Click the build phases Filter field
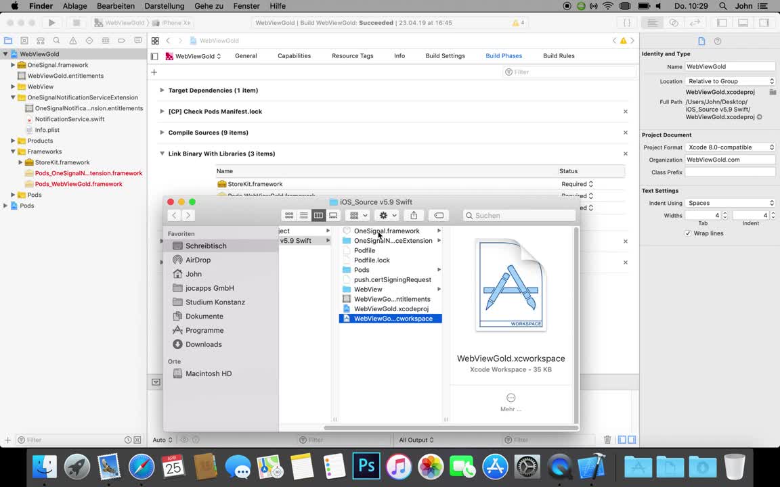Screen dimensions: 780x487 [x=569, y=72]
